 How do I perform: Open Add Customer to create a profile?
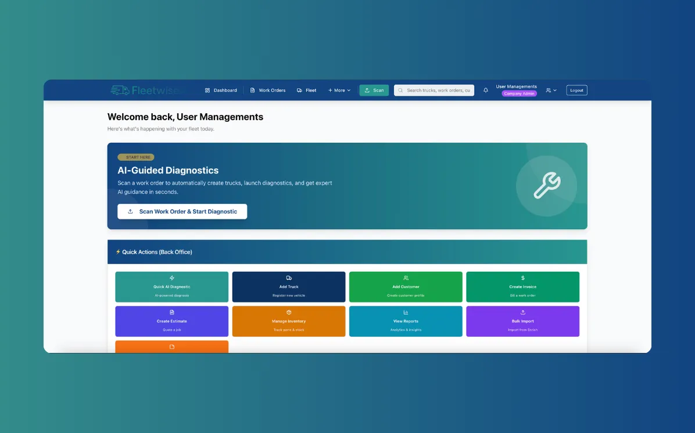coord(406,286)
